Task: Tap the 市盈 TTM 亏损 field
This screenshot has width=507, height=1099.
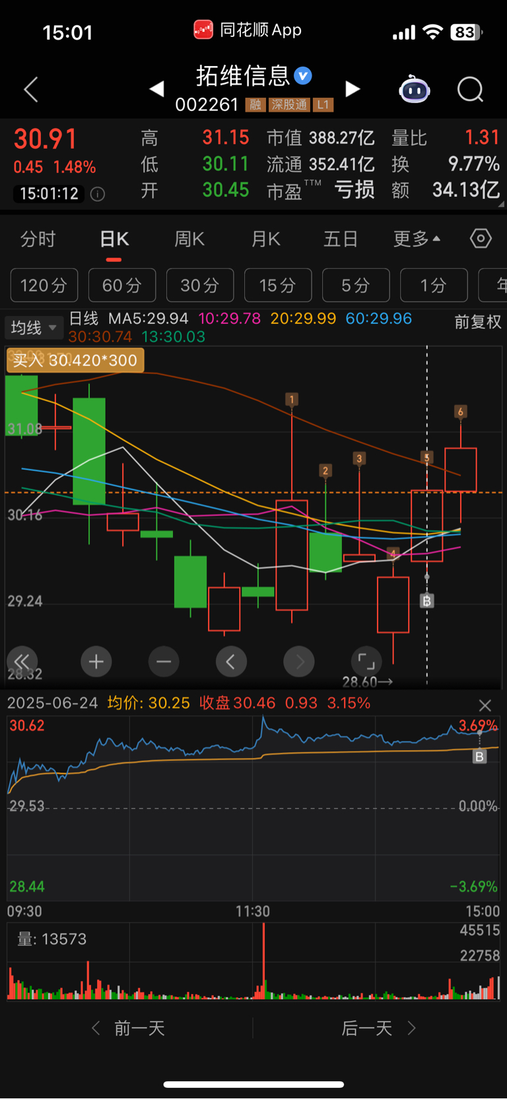Action: click(x=321, y=190)
